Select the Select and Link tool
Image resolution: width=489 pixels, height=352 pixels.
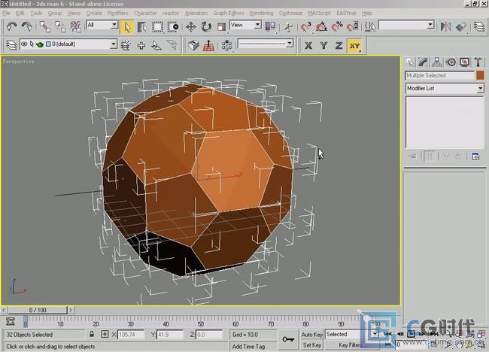(x=44, y=26)
